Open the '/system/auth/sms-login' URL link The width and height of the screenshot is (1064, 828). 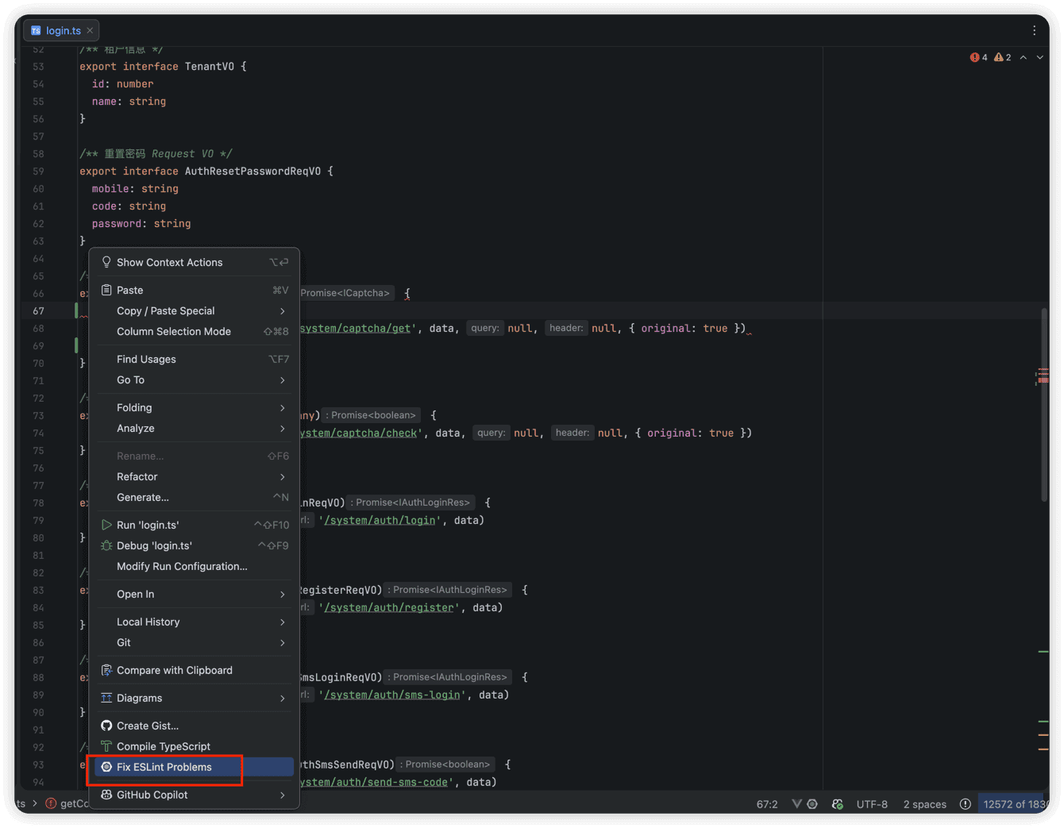(392, 695)
